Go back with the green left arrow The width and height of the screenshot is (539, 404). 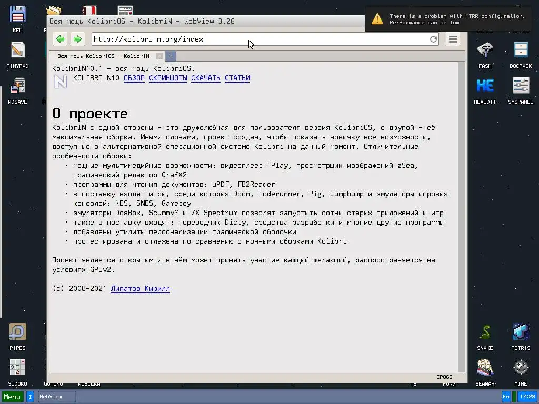tap(61, 39)
